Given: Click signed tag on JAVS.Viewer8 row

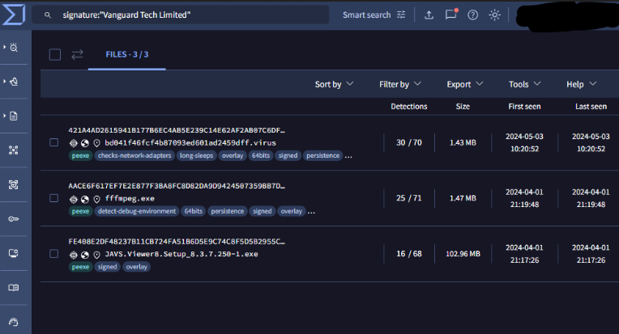Looking at the screenshot, I should point(108,267).
